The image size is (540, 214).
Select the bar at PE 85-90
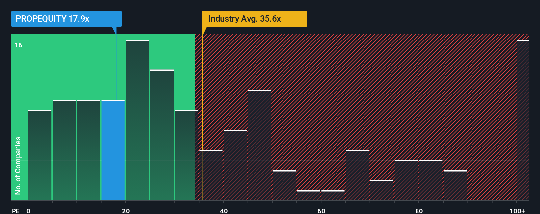click(x=455, y=185)
